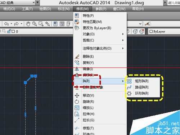
Task: Open the Properties palette toolbar icon
Action: [x=55, y=24]
